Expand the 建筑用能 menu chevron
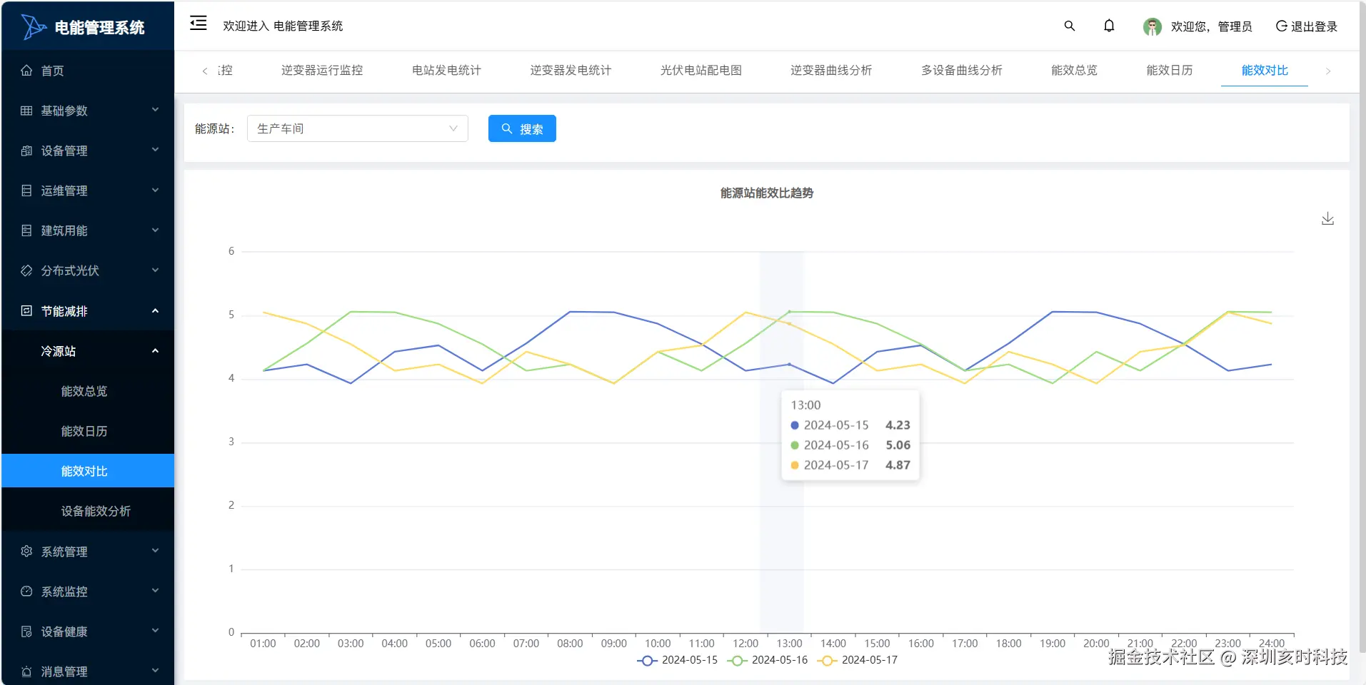Image resolution: width=1366 pixels, height=685 pixels. click(155, 230)
